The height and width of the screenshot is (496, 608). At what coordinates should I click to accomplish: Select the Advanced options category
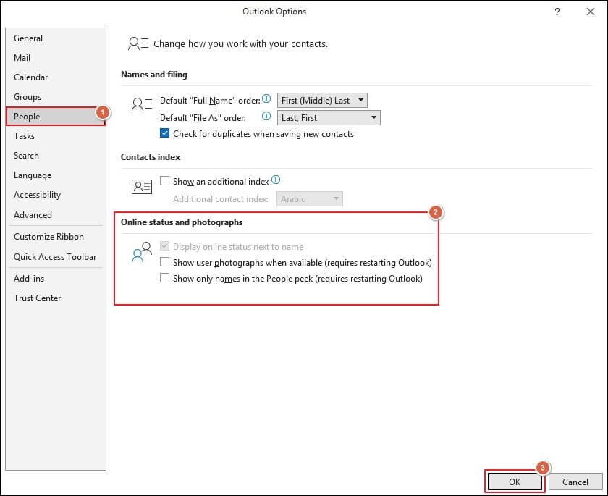pyautogui.click(x=33, y=214)
